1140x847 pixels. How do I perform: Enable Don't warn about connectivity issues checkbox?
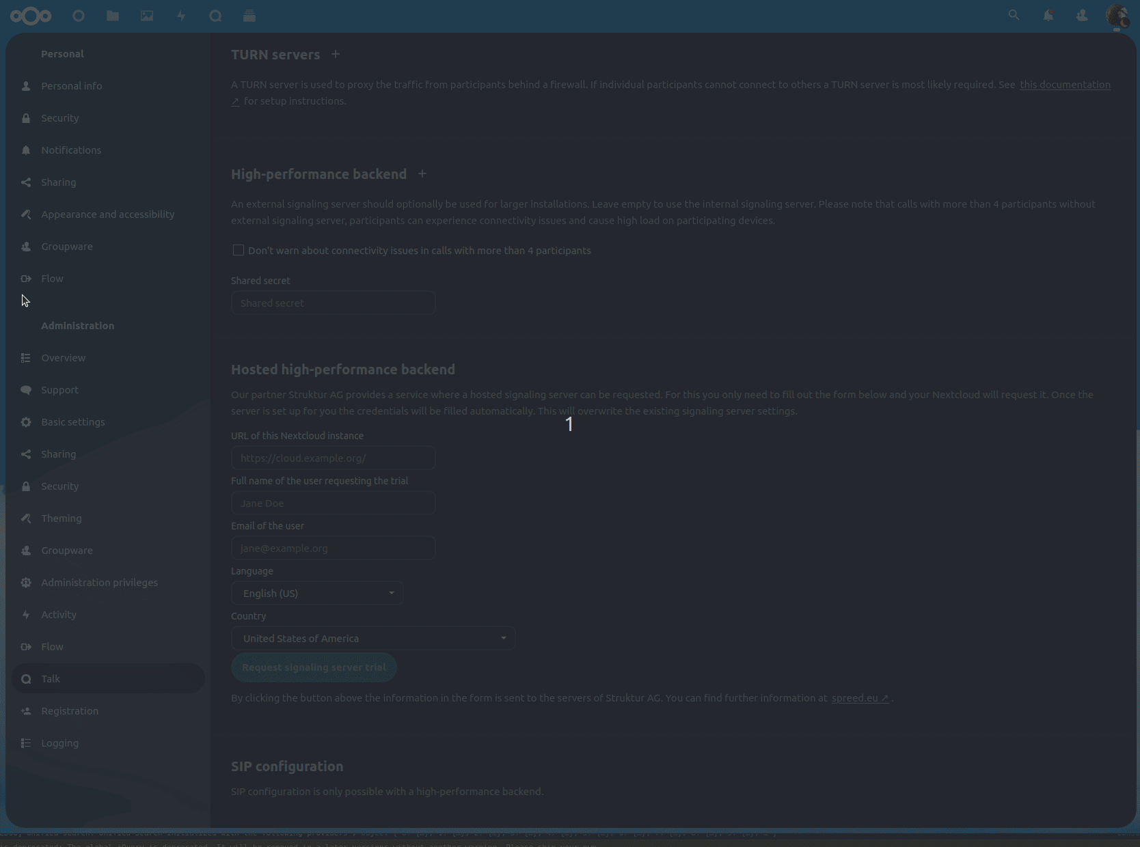238,250
